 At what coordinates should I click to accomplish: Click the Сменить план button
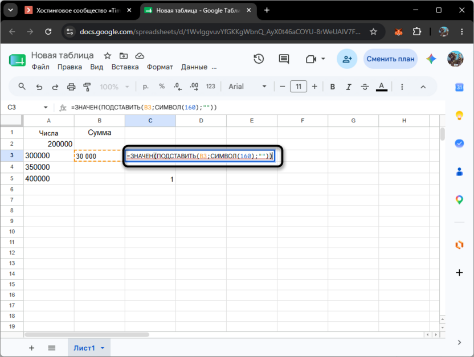click(390, 59)
